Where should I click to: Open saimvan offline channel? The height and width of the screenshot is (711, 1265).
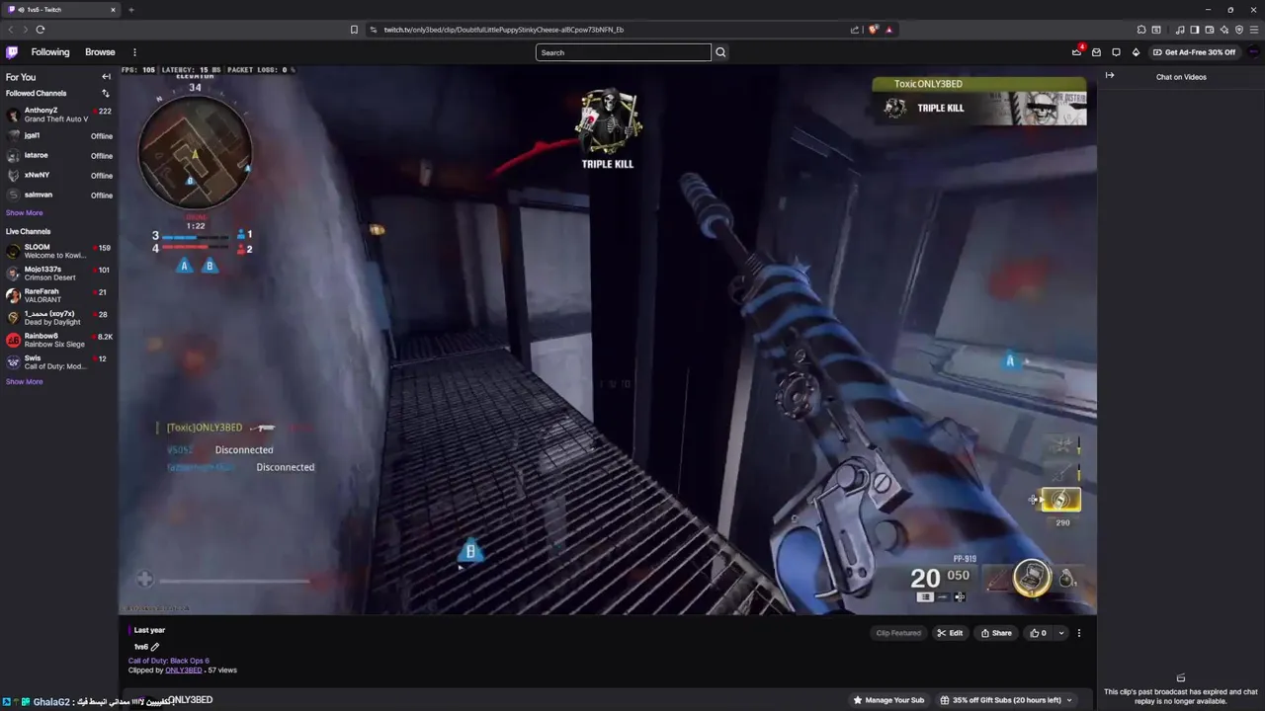click(x=57, y=195)
